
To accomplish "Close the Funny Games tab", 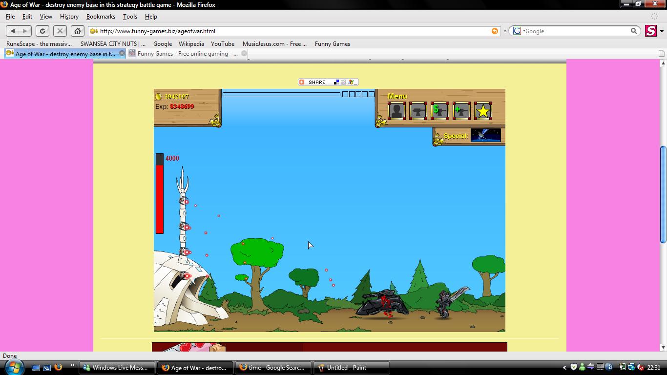I will (x=244, y=53).
